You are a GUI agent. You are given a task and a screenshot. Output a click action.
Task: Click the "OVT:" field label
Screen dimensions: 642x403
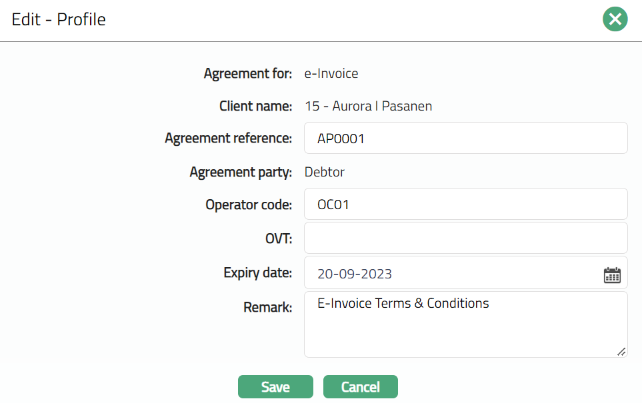[278, 238]
